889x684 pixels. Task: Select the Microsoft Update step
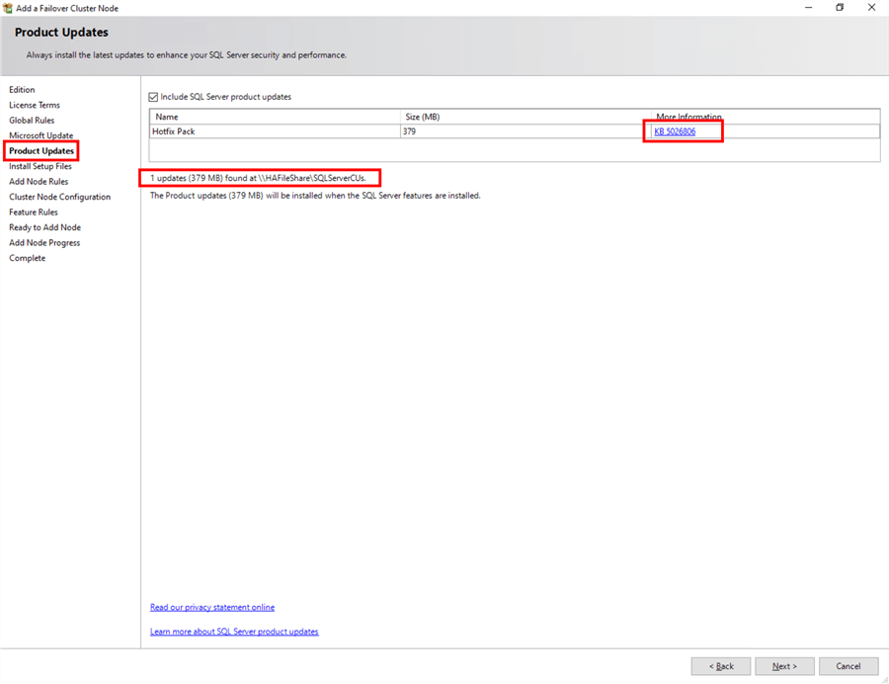[41, 135]
